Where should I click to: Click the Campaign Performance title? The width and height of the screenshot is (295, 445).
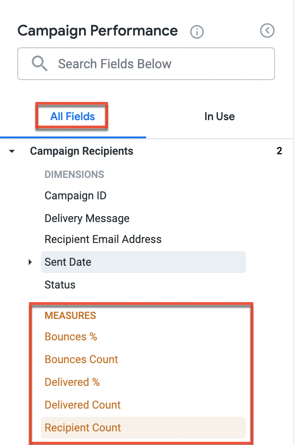point(97,30)
